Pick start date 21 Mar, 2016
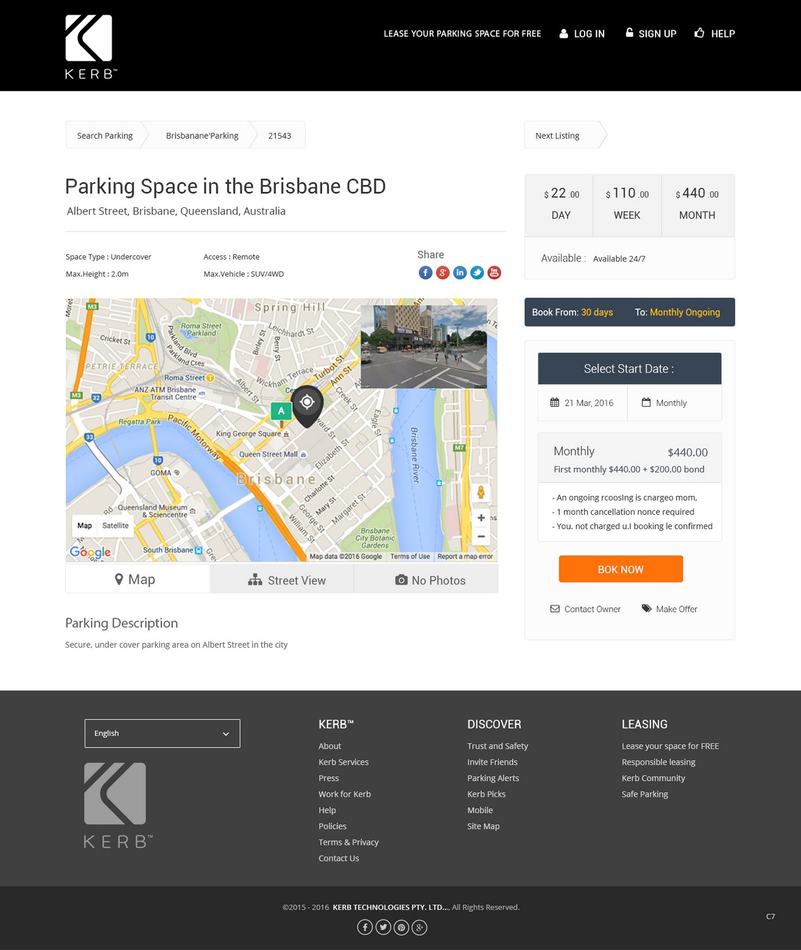The width and height of the screenshot is (801, 950). (x=582, y=403)
